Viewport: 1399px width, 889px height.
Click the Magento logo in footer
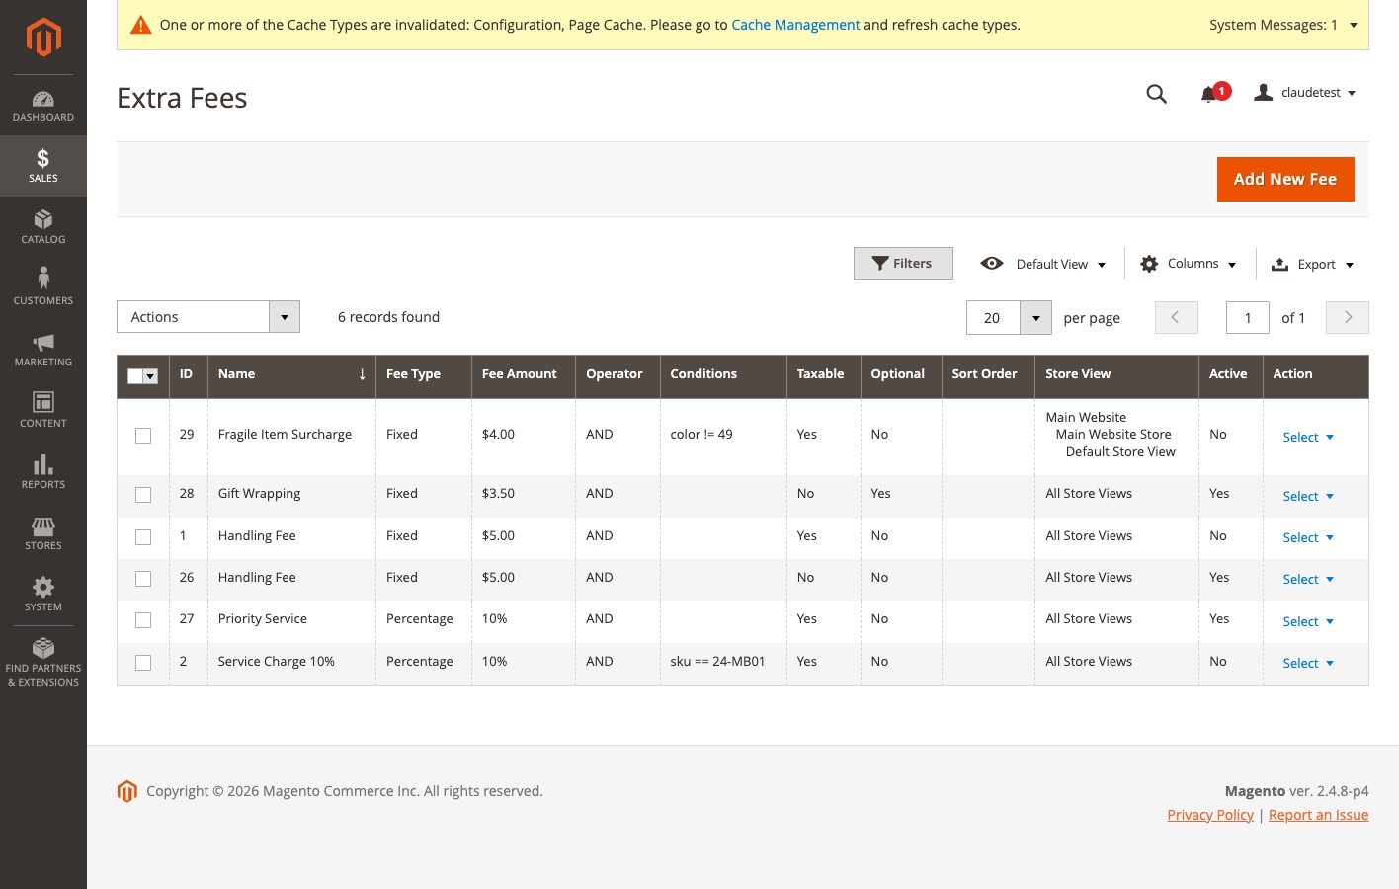(127, 791)
